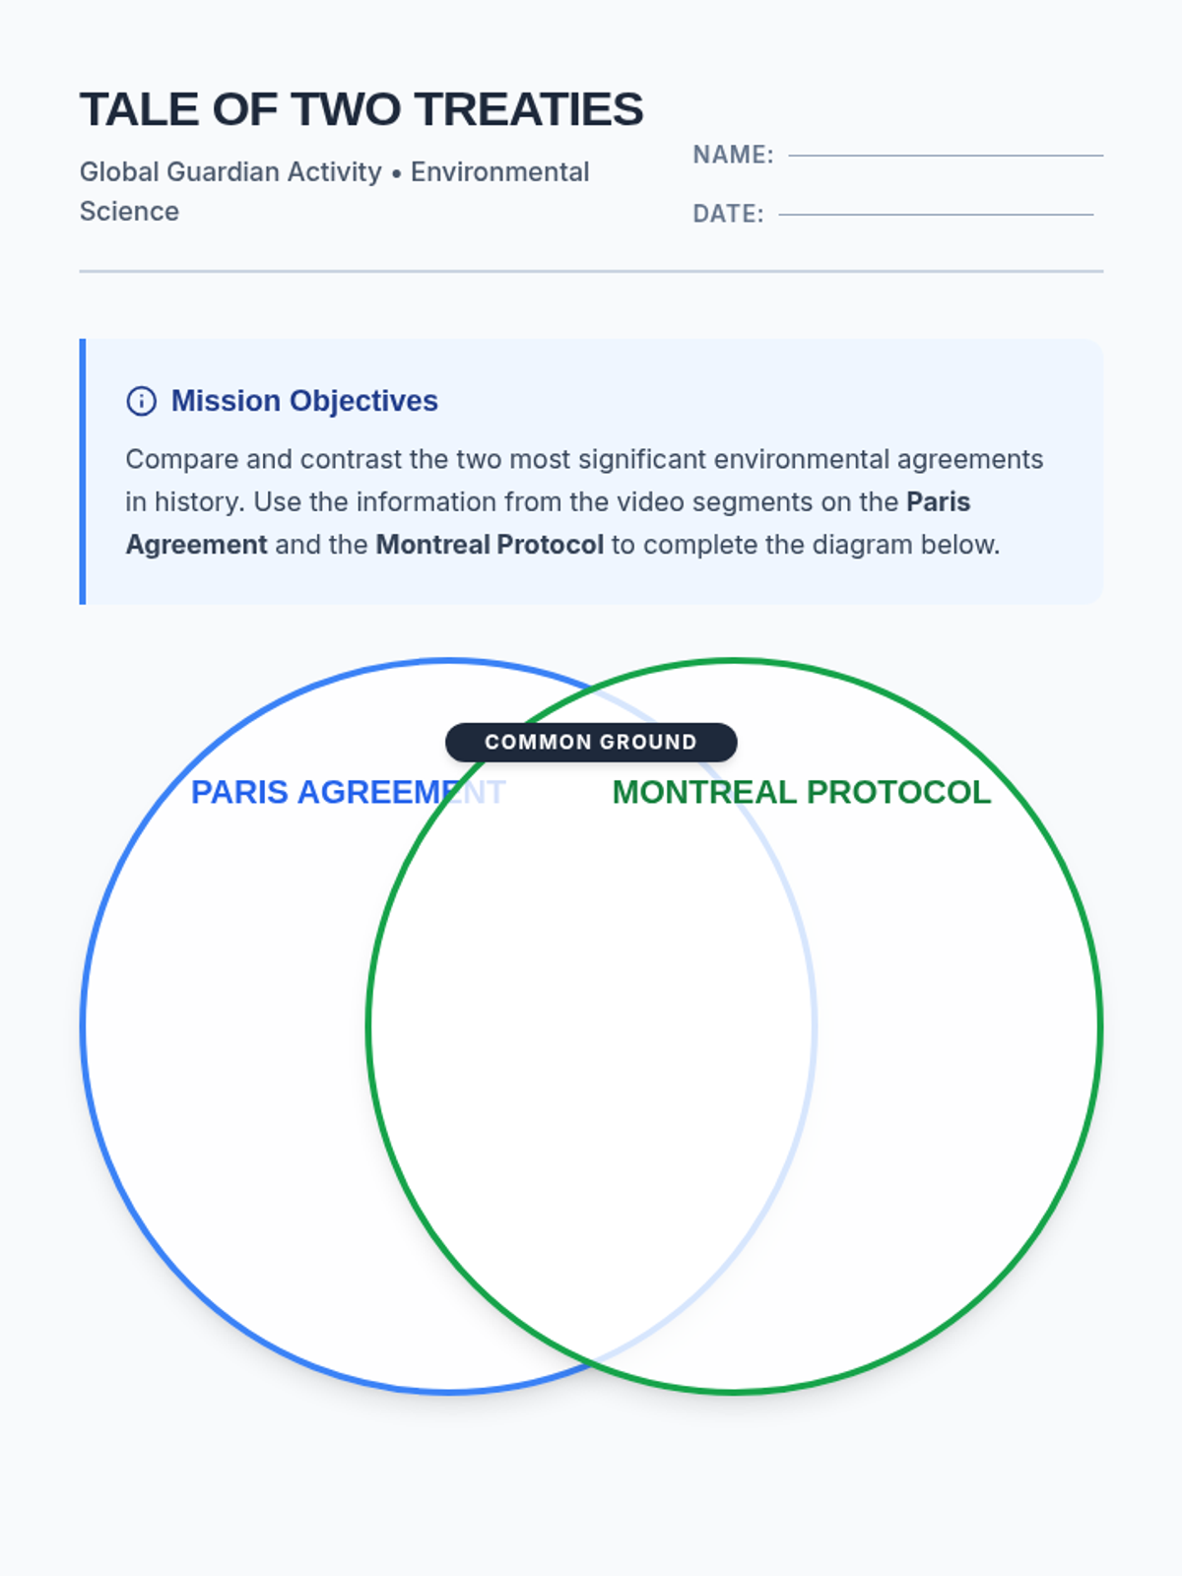This screenshot has width=1182, height=1576.
Task: Select the COMMON GROUND badge
Action: coord(591,743)
